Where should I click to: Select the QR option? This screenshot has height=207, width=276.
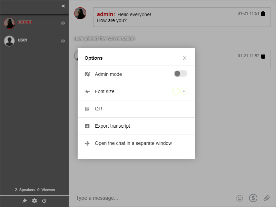point(98,109)
